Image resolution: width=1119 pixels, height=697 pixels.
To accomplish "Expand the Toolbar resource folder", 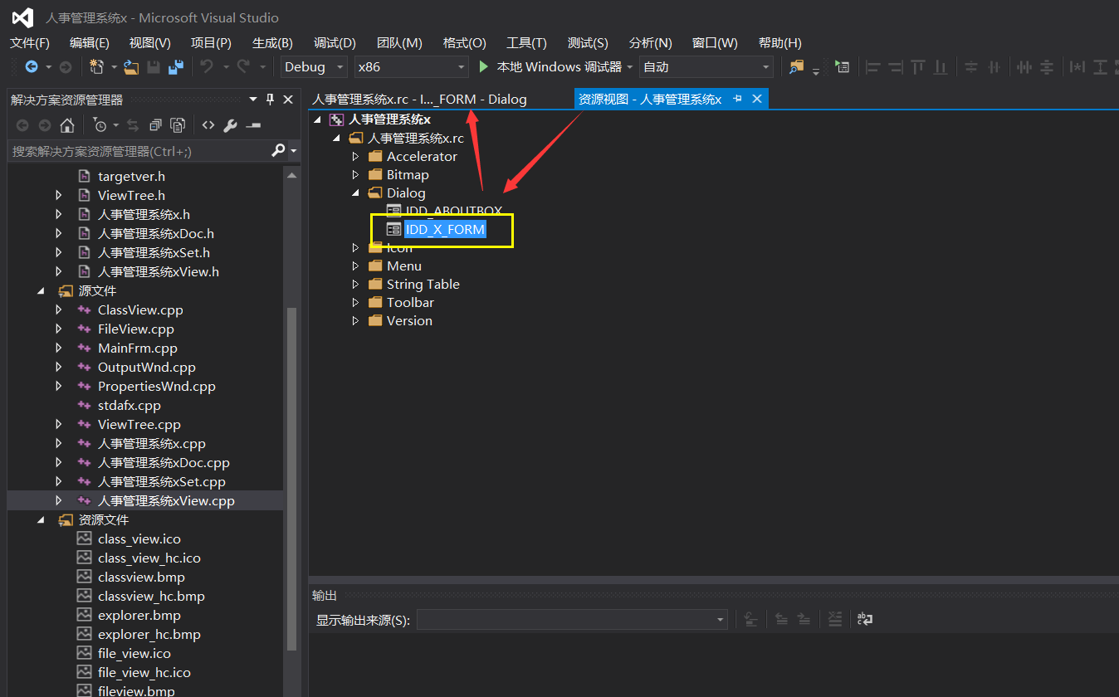I will (356, 302).
